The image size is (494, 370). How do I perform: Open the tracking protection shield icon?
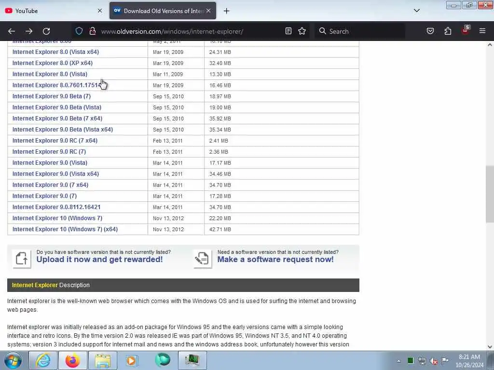pos(79,31)
